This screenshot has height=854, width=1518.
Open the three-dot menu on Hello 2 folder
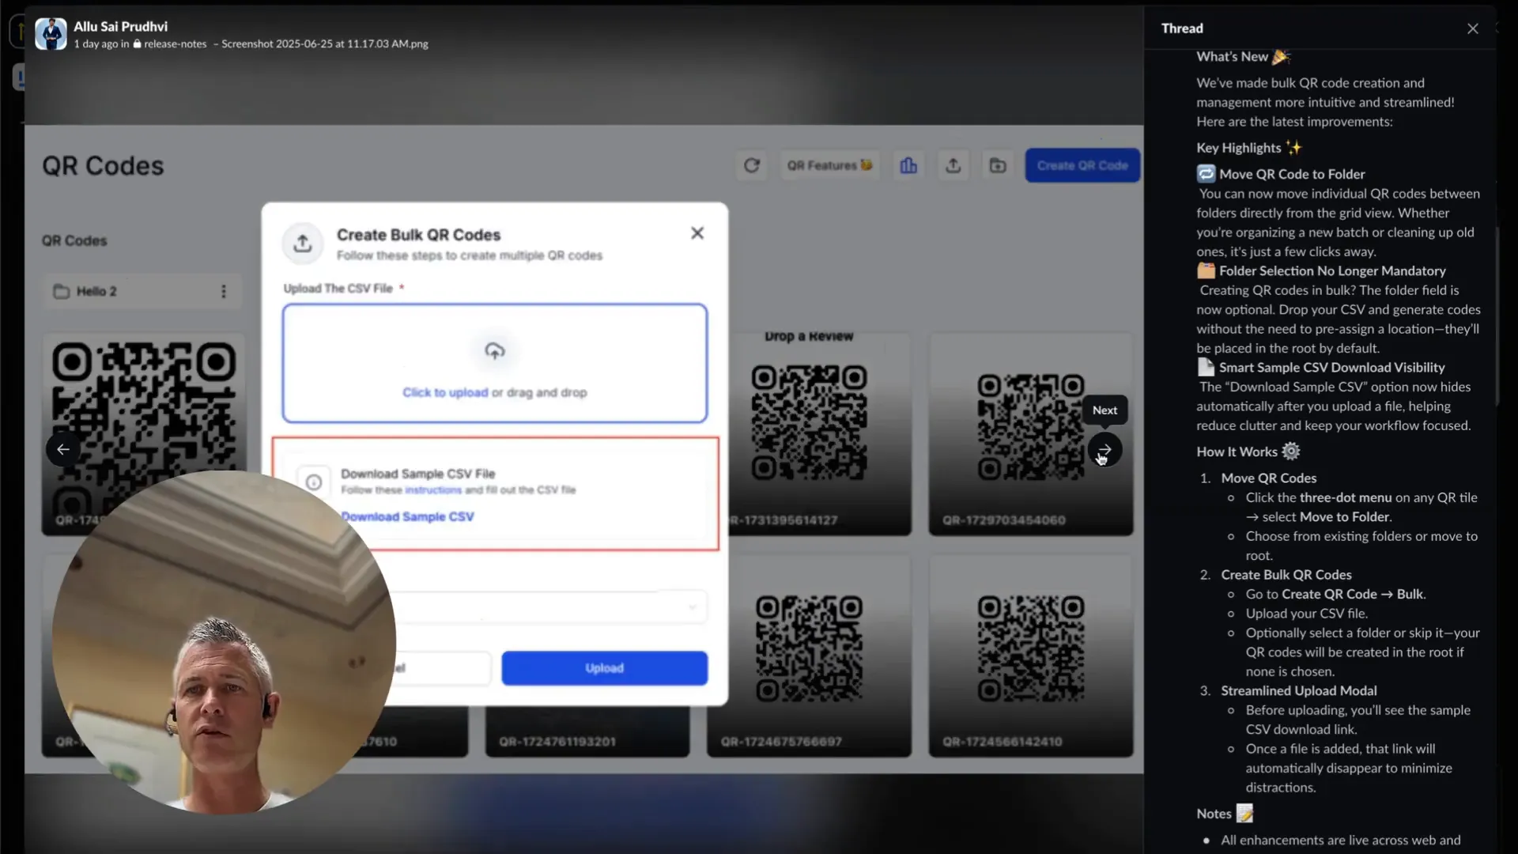(224, 292)
